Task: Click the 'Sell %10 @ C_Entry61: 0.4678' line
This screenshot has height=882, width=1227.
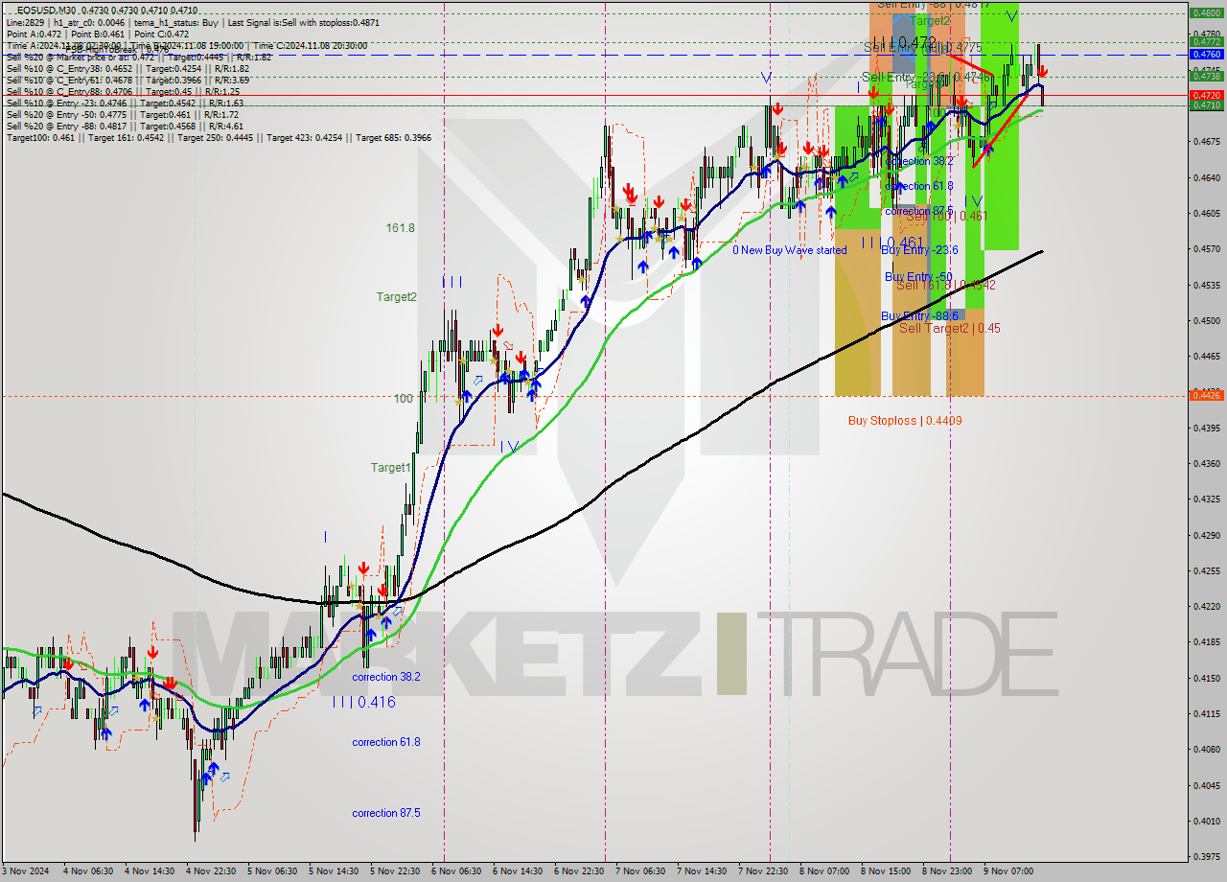Action: (x=128, y=81)
